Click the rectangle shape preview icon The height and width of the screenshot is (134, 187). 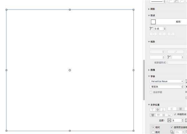coord(153,22)
